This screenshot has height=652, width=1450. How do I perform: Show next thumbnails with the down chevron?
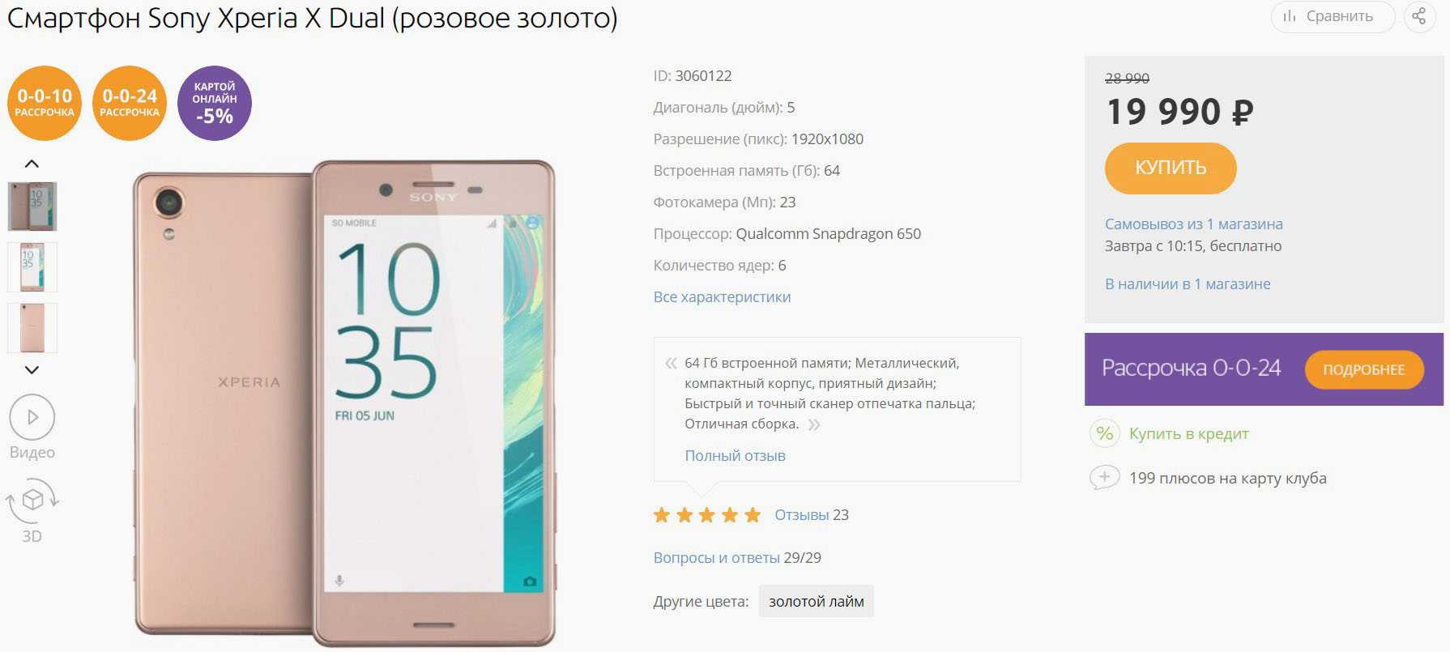(32, 370)
